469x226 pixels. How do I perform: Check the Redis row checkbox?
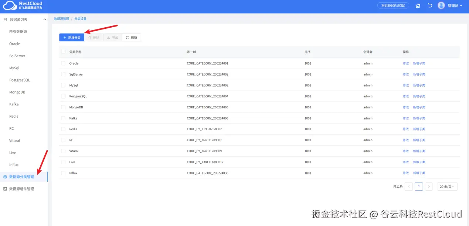tap(63, 129)
